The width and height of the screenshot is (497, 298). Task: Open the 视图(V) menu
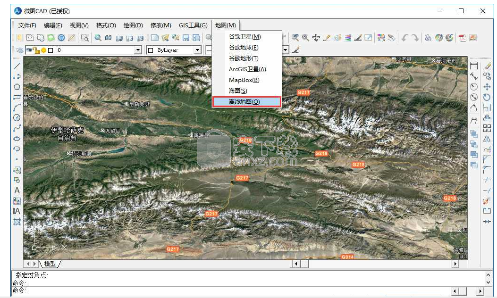[79, 25]
